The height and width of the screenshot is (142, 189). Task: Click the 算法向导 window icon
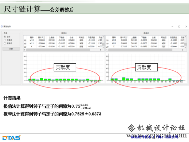[2, 26]
